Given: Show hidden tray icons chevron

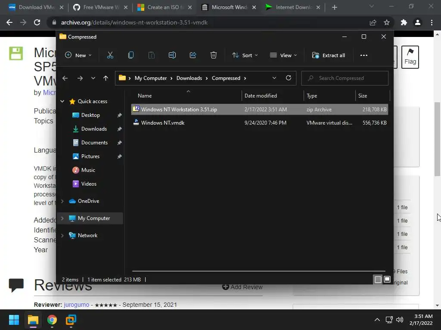Looking at the screenshot, I should [x=377, y=320].
